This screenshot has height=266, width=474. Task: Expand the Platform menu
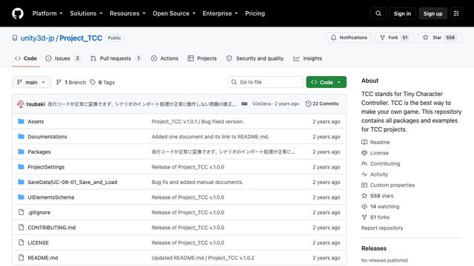pos(47,13)
